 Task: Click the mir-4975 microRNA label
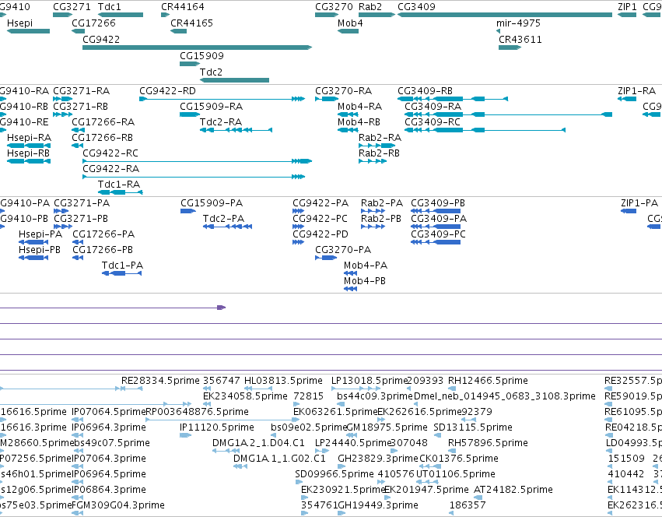[518, 23]
